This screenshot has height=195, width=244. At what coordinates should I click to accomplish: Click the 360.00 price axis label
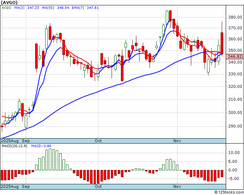tap(235, 39)
